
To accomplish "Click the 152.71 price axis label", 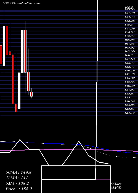I will pyautogui.click(x=129, y=67).
